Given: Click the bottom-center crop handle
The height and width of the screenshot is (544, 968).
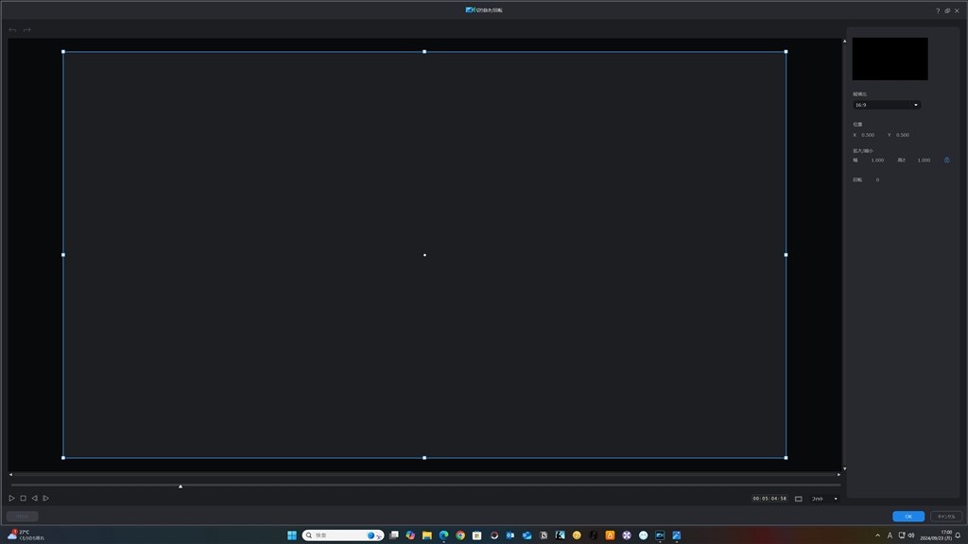Looking at the screenshot, I should pyautogui.click(x=424, y=458).
